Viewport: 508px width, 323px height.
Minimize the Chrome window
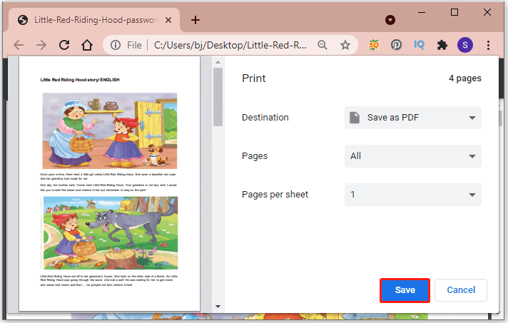click(422, 12)
